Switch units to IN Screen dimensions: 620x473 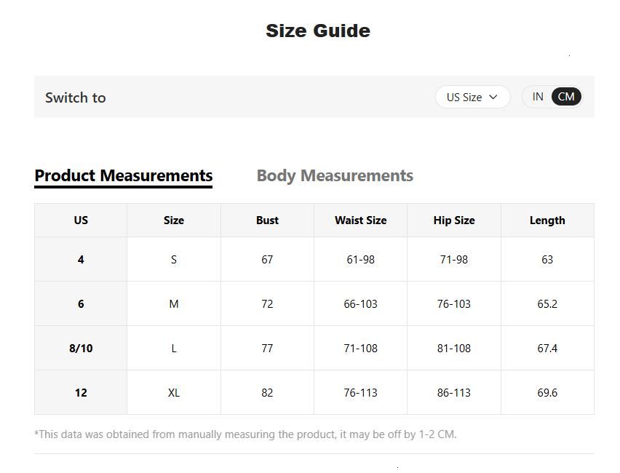tap(538, 97)
